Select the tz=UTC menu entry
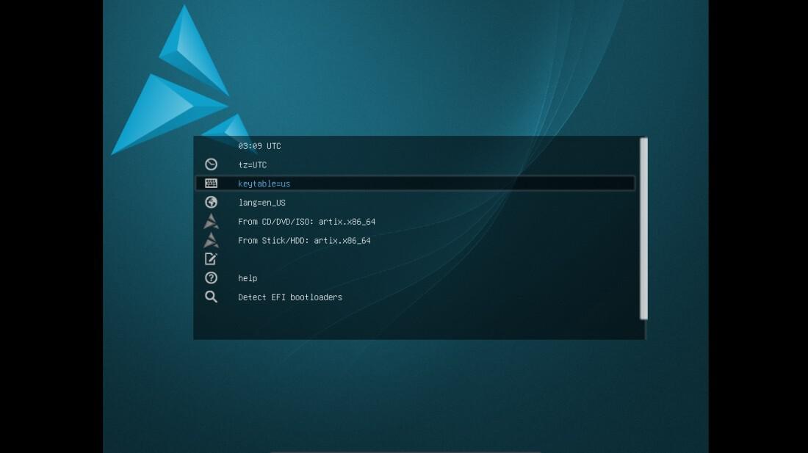808x453 pixels. point(415,164)
